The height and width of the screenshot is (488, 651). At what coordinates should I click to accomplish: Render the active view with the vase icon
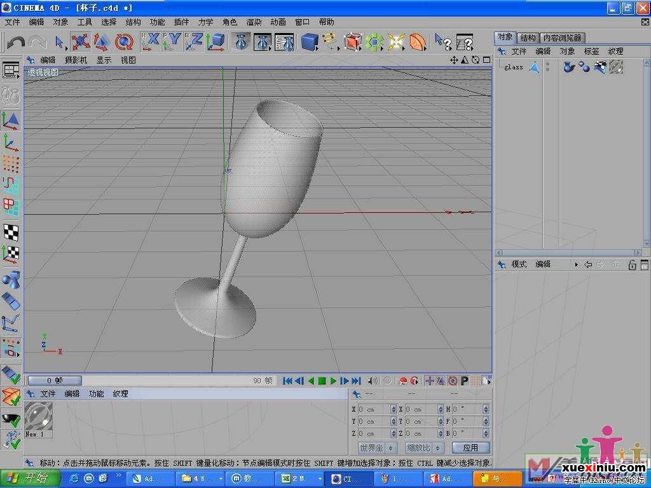(241, 42)
